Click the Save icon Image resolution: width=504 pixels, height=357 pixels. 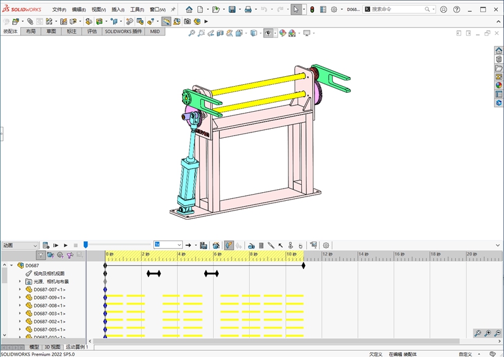[x=232, y=9]
